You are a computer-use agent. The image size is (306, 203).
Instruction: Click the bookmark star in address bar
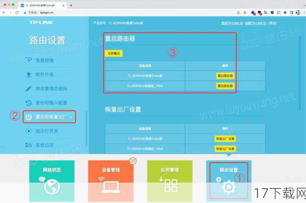click(x=245, y=13)
